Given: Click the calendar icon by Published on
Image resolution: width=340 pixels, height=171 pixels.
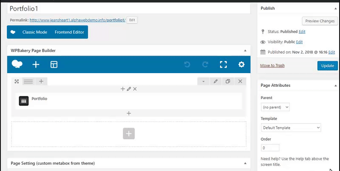Looking at the screenshot, I should pos(263,52).
